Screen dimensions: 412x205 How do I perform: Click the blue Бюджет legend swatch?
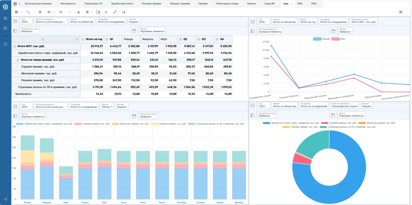coord(317,39)
